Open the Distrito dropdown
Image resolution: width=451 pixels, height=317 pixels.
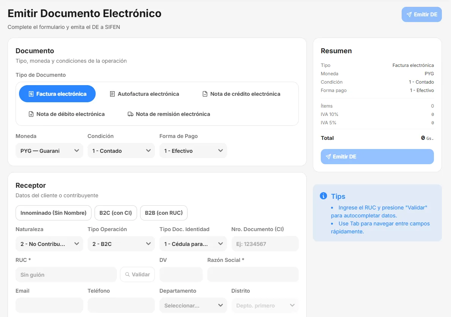point(265,306)
